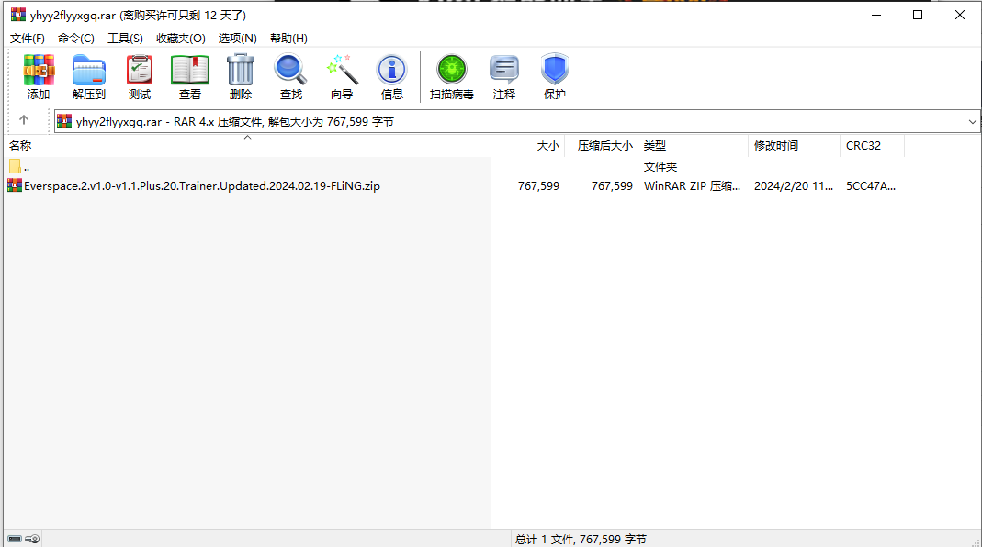Click the drive icon in status bar
This screenshot has width=982, height=547.
click(15, 539)
